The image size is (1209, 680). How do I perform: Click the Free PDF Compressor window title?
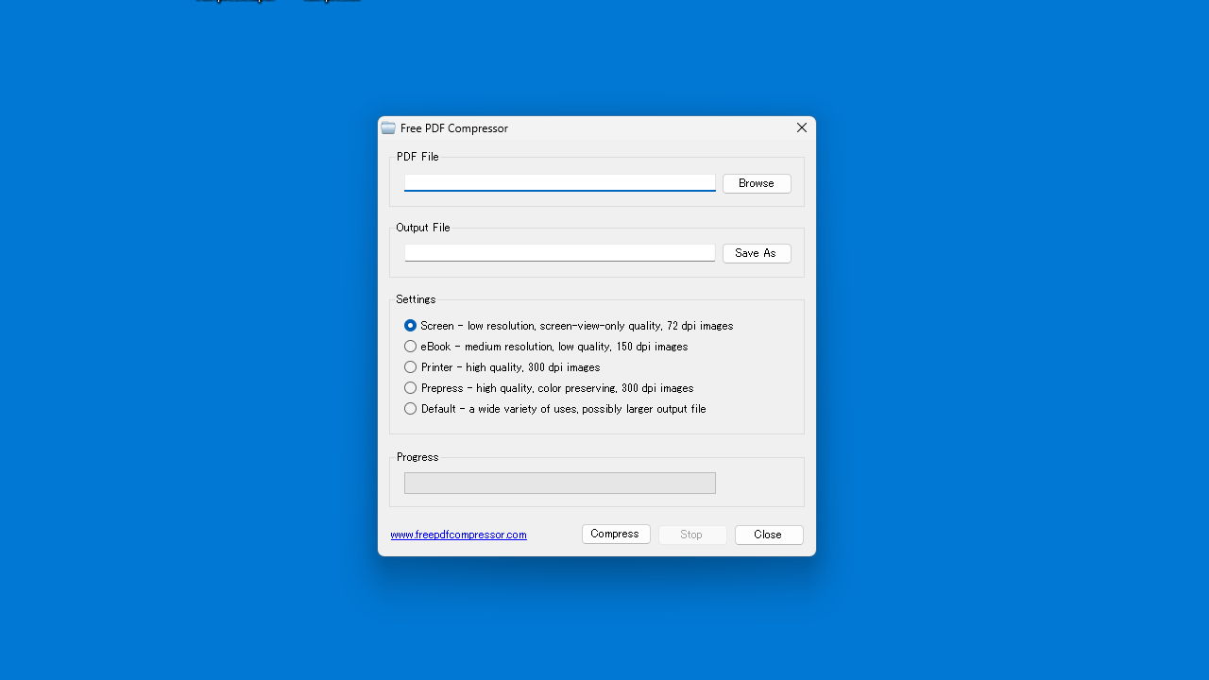coord(454,128)
